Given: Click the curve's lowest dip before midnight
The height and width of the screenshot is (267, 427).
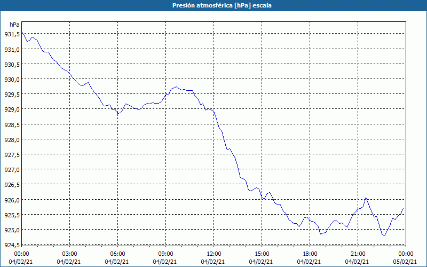Looking at the screenshot, I should 384,235.
